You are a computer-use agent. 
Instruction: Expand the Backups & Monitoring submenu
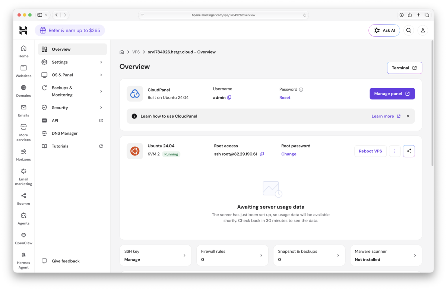point(101,91)
